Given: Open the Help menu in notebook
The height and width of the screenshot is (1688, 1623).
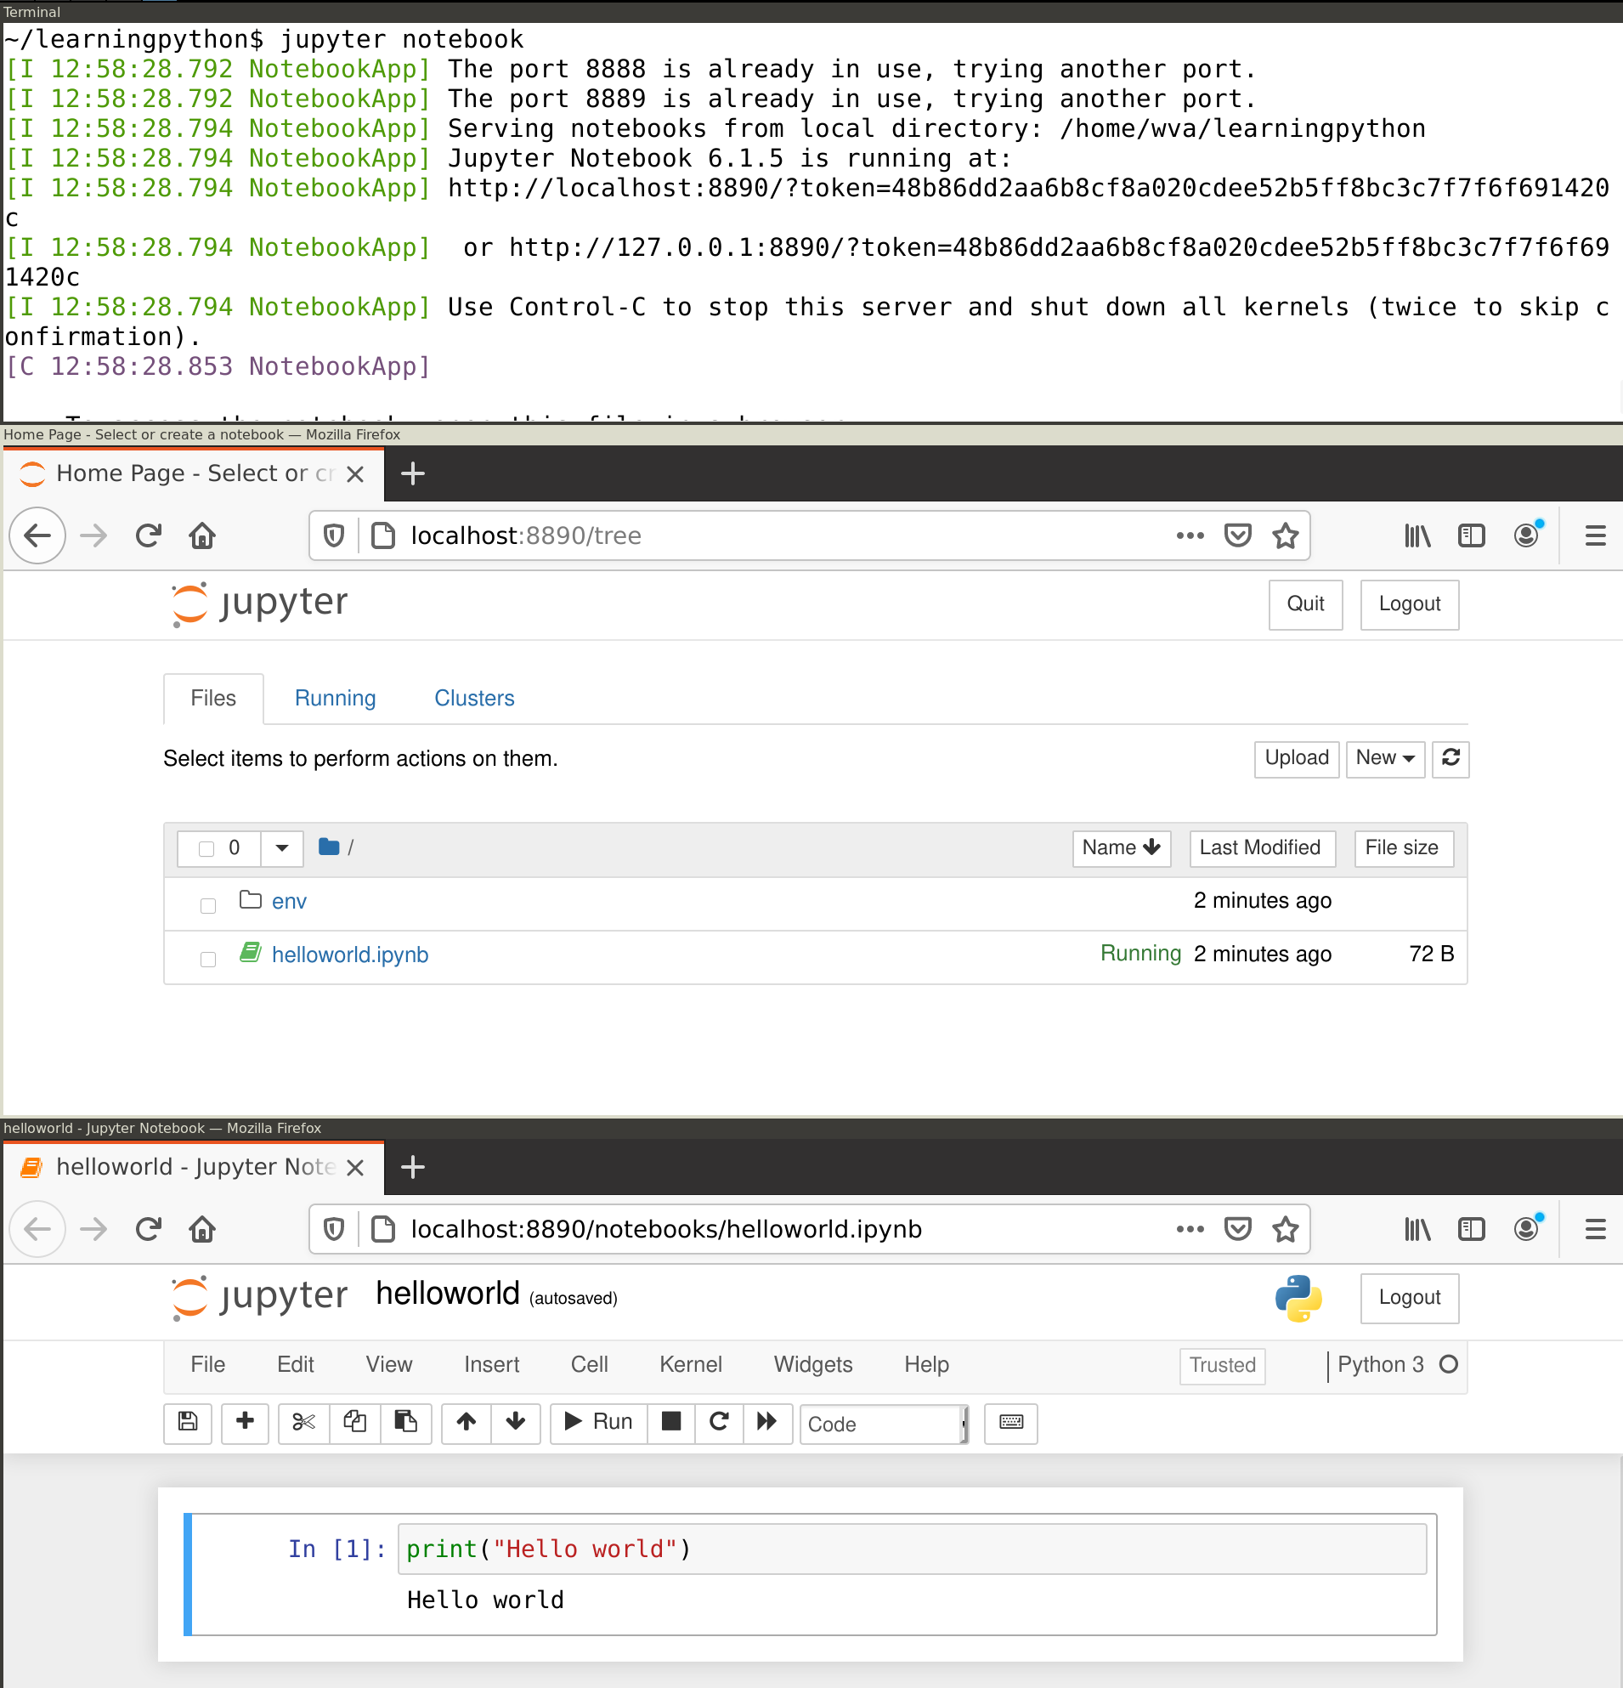Looking at the screenshot, I should click(926, 1364).
